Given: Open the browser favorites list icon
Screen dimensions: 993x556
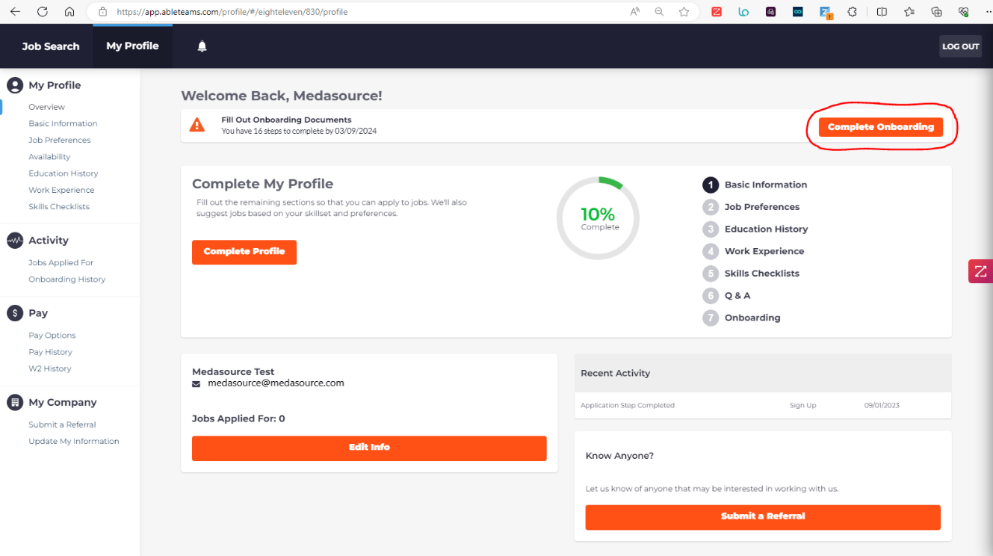Looking at the screenshot, I should (909, 12).
